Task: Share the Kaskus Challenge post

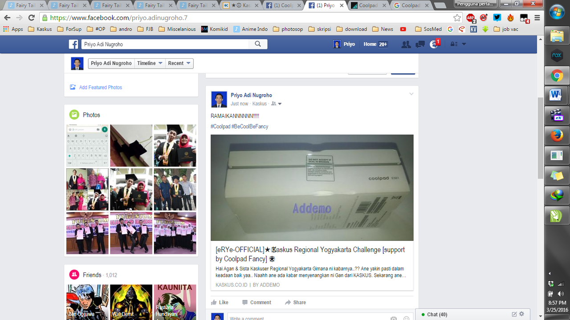Action: pyautogui.click(x=295, y=302)
